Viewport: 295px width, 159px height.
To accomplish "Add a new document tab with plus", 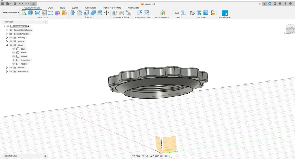I will click(x=264, y=4).
